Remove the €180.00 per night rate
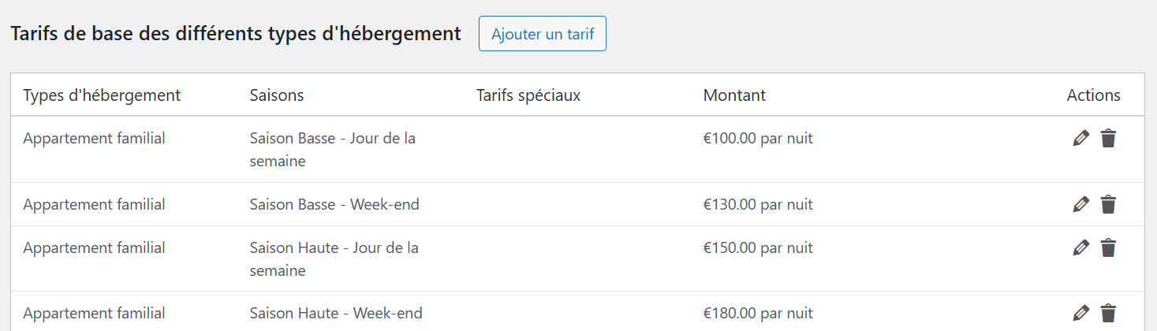The height and width of the screenshot is (331, 1157). (x=1108, y=314)
